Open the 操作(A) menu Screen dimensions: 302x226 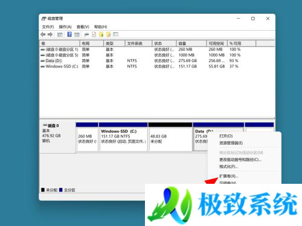(65, 27)
